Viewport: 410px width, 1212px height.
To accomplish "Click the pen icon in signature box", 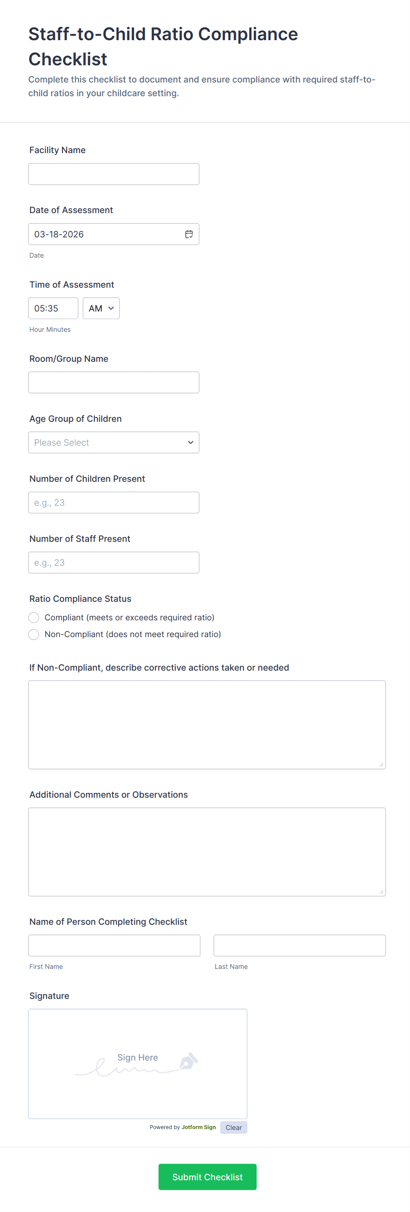I will click(189, 1062).
